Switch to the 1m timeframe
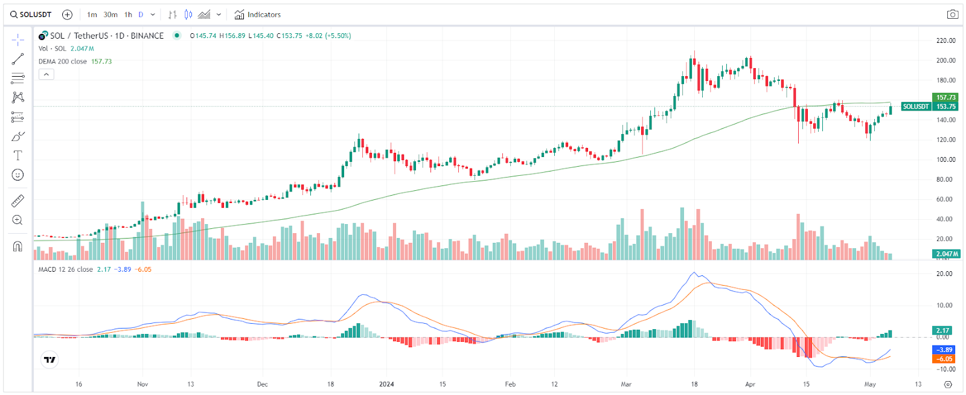Screen dimensions: 966x395 (x=92, y=14)
